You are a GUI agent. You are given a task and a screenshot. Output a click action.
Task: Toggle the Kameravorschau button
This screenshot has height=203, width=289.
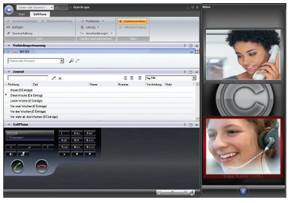click(132, 21)
